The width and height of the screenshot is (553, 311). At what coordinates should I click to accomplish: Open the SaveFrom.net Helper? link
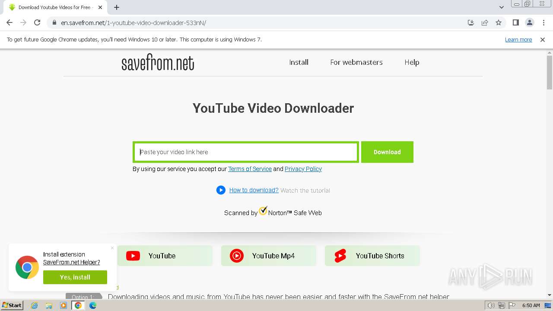coord(71,262)
